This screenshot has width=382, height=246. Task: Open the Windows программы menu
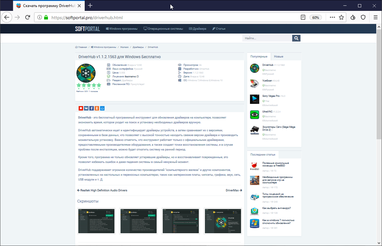coord(121,29)
